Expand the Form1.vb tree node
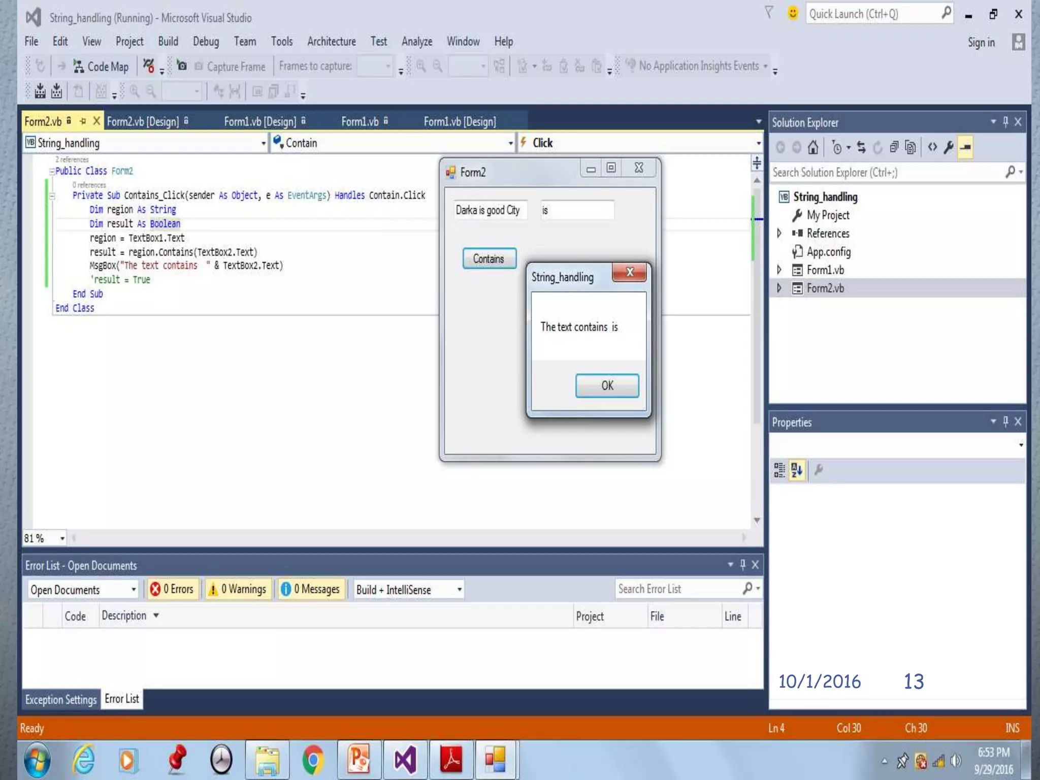Image resolution: width=1040 pixels, height=780 pixels. click(779, 270)
